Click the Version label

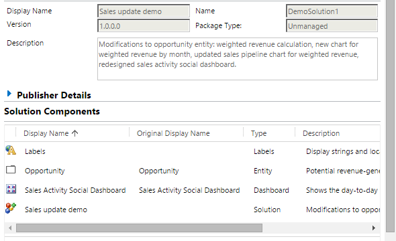[19, 24]
